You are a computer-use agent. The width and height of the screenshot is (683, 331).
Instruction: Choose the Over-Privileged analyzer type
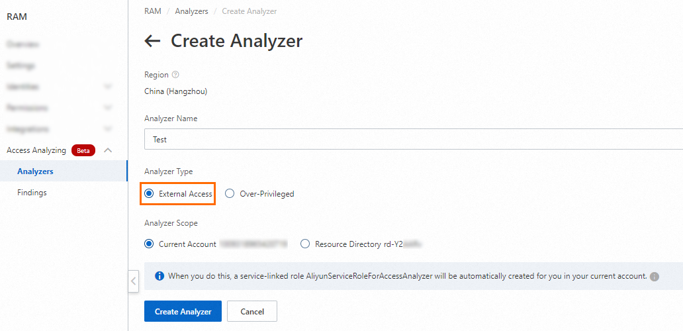230,194
